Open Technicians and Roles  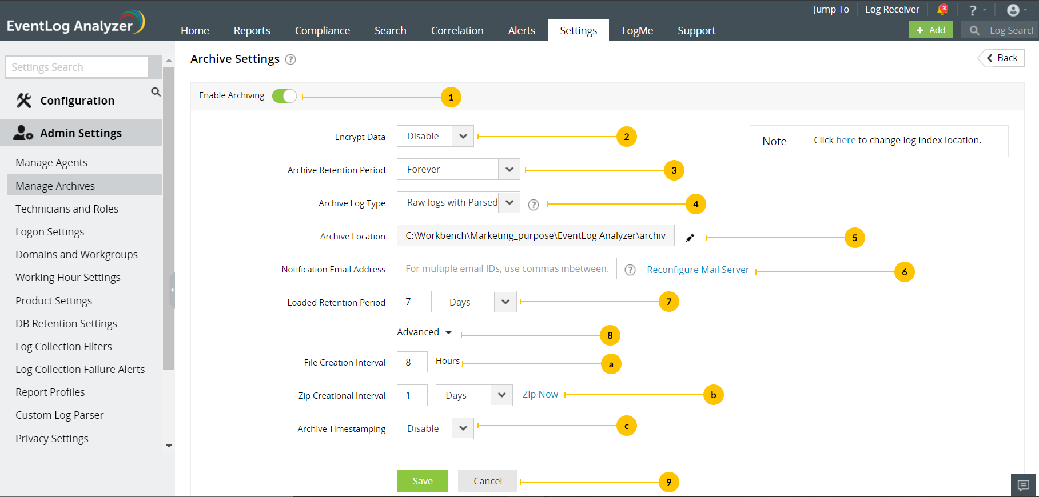[x=67, y=209]
